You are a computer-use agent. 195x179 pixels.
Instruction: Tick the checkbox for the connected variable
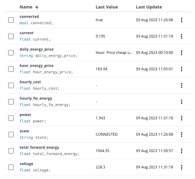coord(11,20)
